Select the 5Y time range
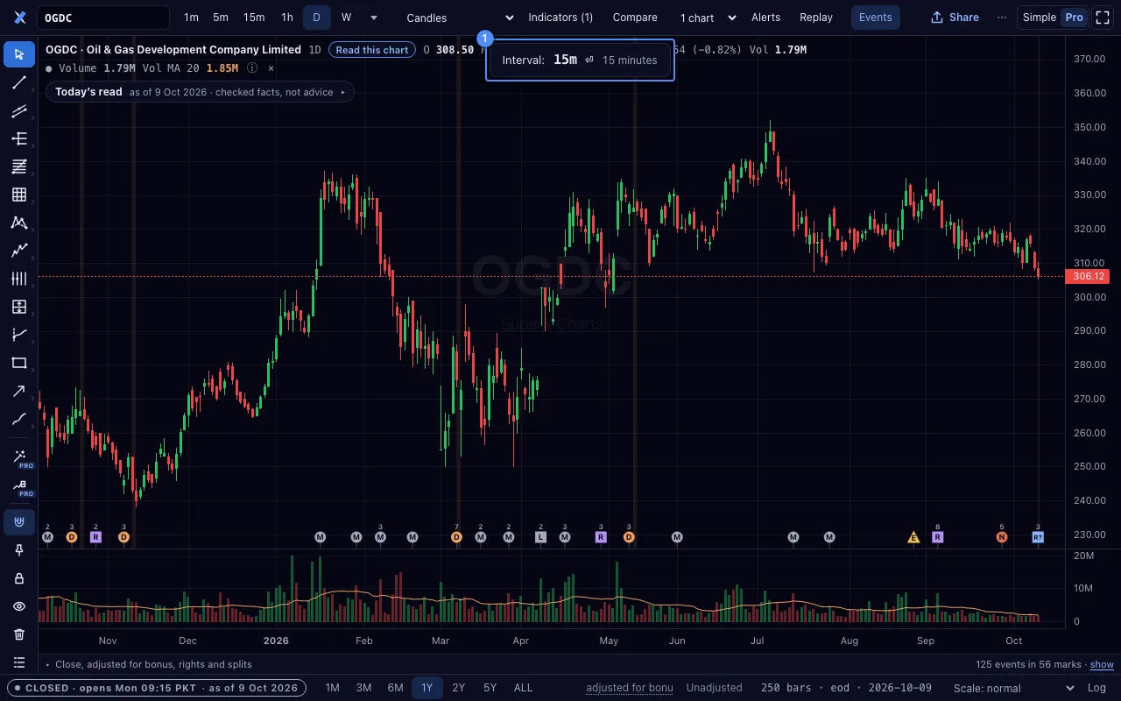 click(490, 688)
